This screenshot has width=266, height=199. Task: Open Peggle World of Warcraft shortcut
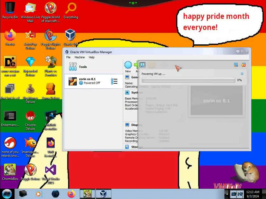point(51,12)
